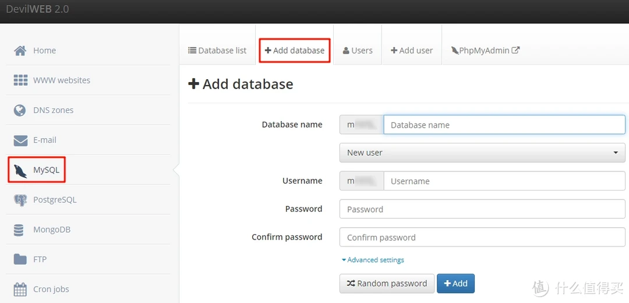Select the MySQL dolphin icon

20,170
